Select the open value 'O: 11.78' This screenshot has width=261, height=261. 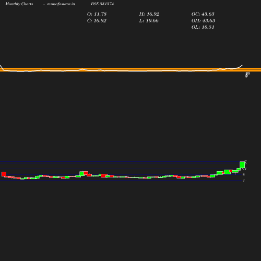coord(97,14)
